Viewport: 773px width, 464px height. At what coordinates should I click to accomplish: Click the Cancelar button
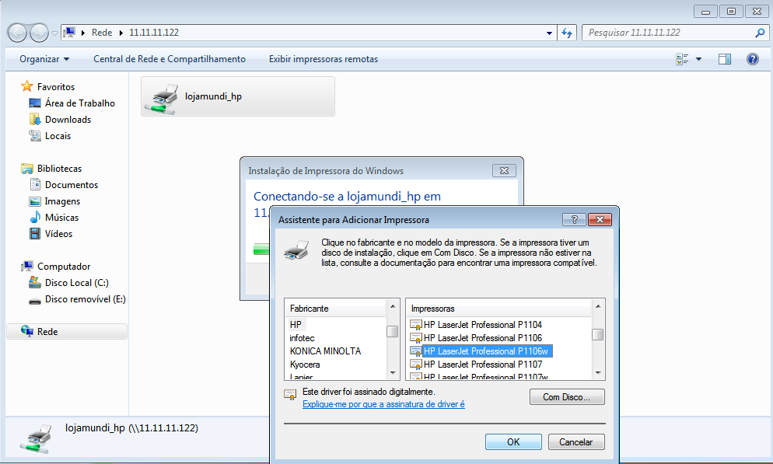(x=576, y=441)
